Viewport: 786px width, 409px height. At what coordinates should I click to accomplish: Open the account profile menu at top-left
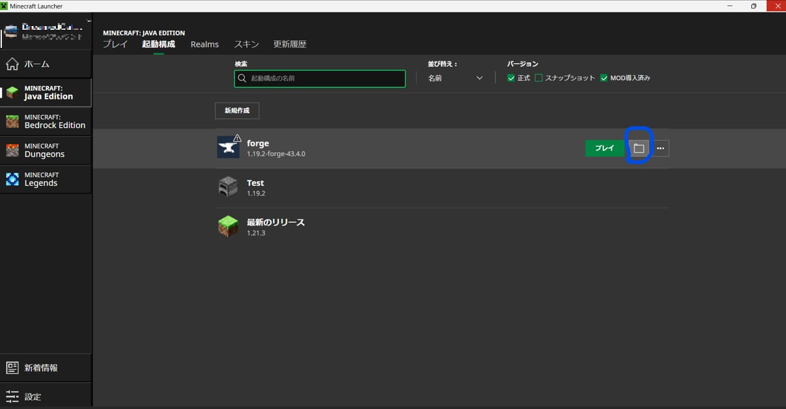pyautogui.click(x=45, y=32)
